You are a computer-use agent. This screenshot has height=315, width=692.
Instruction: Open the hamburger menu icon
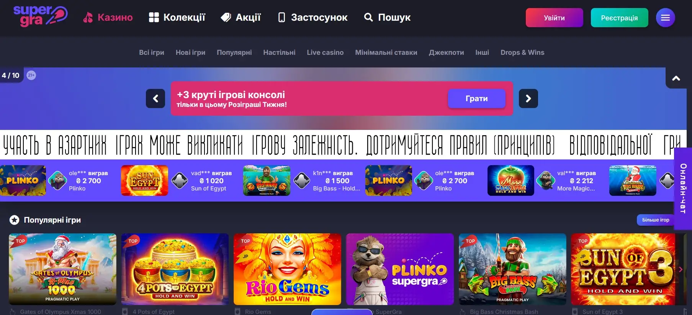(665, 18)
